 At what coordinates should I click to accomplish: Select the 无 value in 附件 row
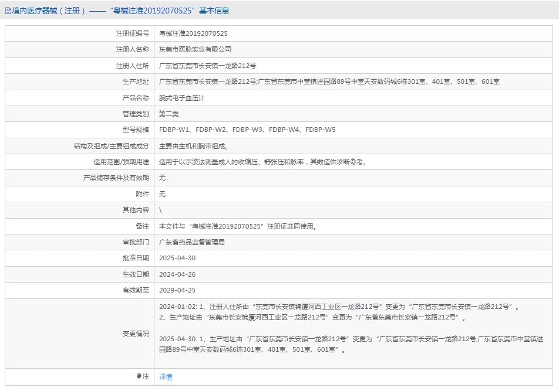162,194
